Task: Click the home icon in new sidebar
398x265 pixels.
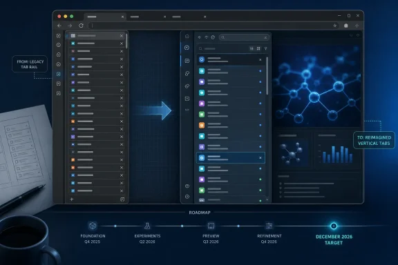Action: tap(187, 37)
